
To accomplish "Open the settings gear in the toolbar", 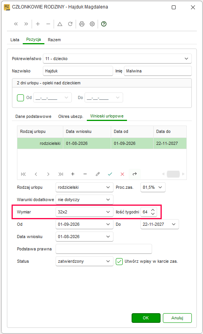I will [x=92, y=24].
